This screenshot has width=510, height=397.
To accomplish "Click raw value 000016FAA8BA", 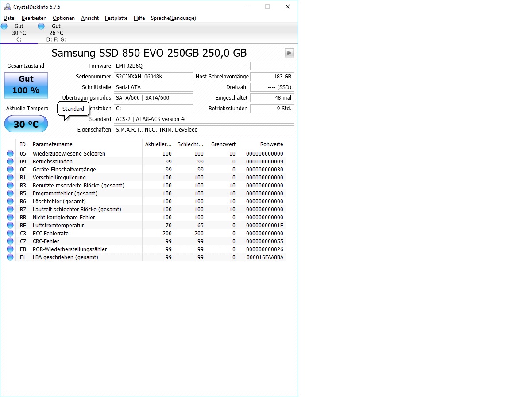I will click(x=265, y=257).
